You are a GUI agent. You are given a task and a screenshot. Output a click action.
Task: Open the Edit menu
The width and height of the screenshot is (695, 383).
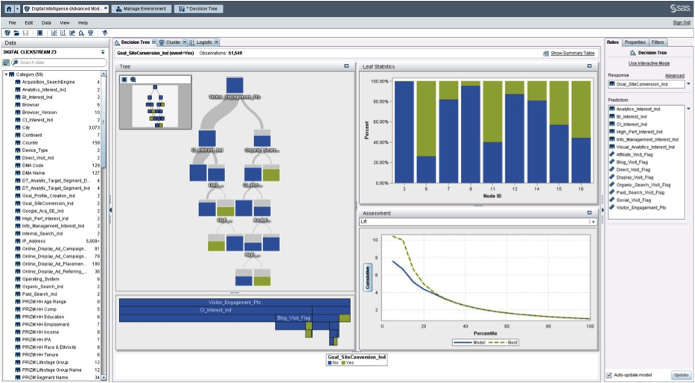click(29, 22)
